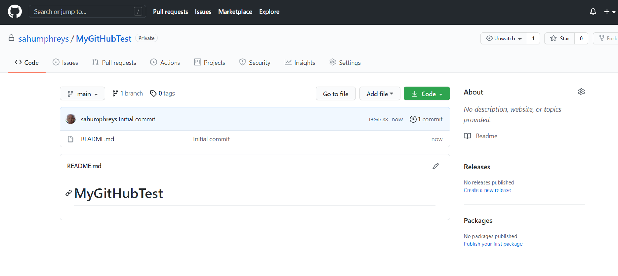This screenshot has width=618, height=276.
Task: Open sahumphreys author link in commit row
Action: coord(99,119)
